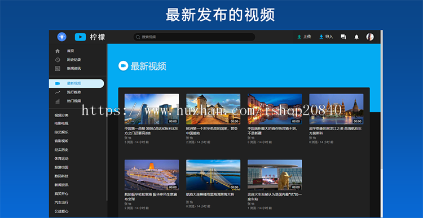Focus the 搜索视频 search field
Image resolution: width=423 pixels, height=218 pixels.
194,37
